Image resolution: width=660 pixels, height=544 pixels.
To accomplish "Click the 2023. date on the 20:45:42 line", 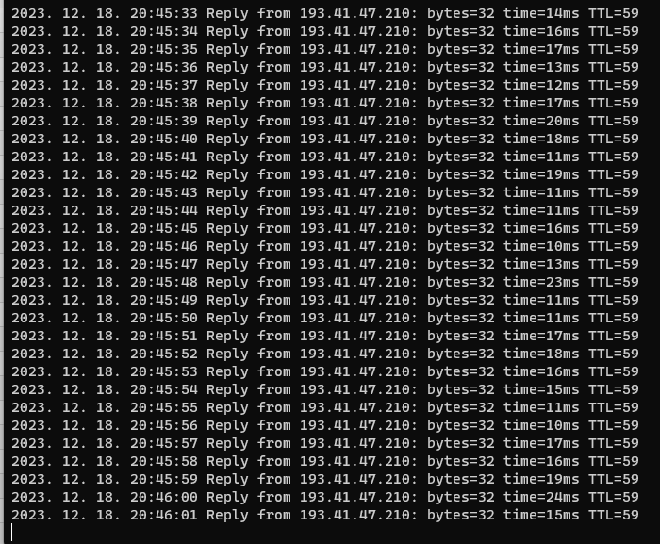I will tap(32, 174).
